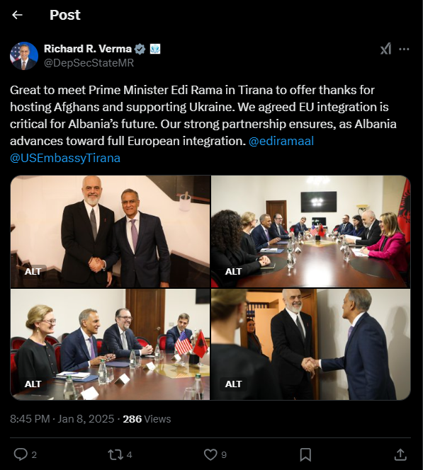Show ALT text on handshake staircase photo
The width and height of the screenshot is (423, 470).
click(x=33, y=271)
